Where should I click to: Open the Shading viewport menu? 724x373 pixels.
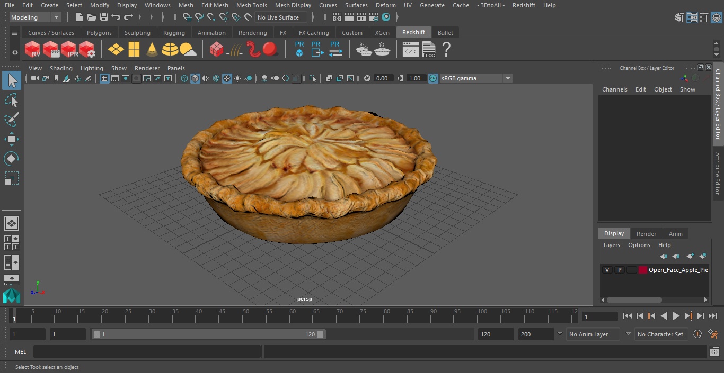click(x=61, y=68)
